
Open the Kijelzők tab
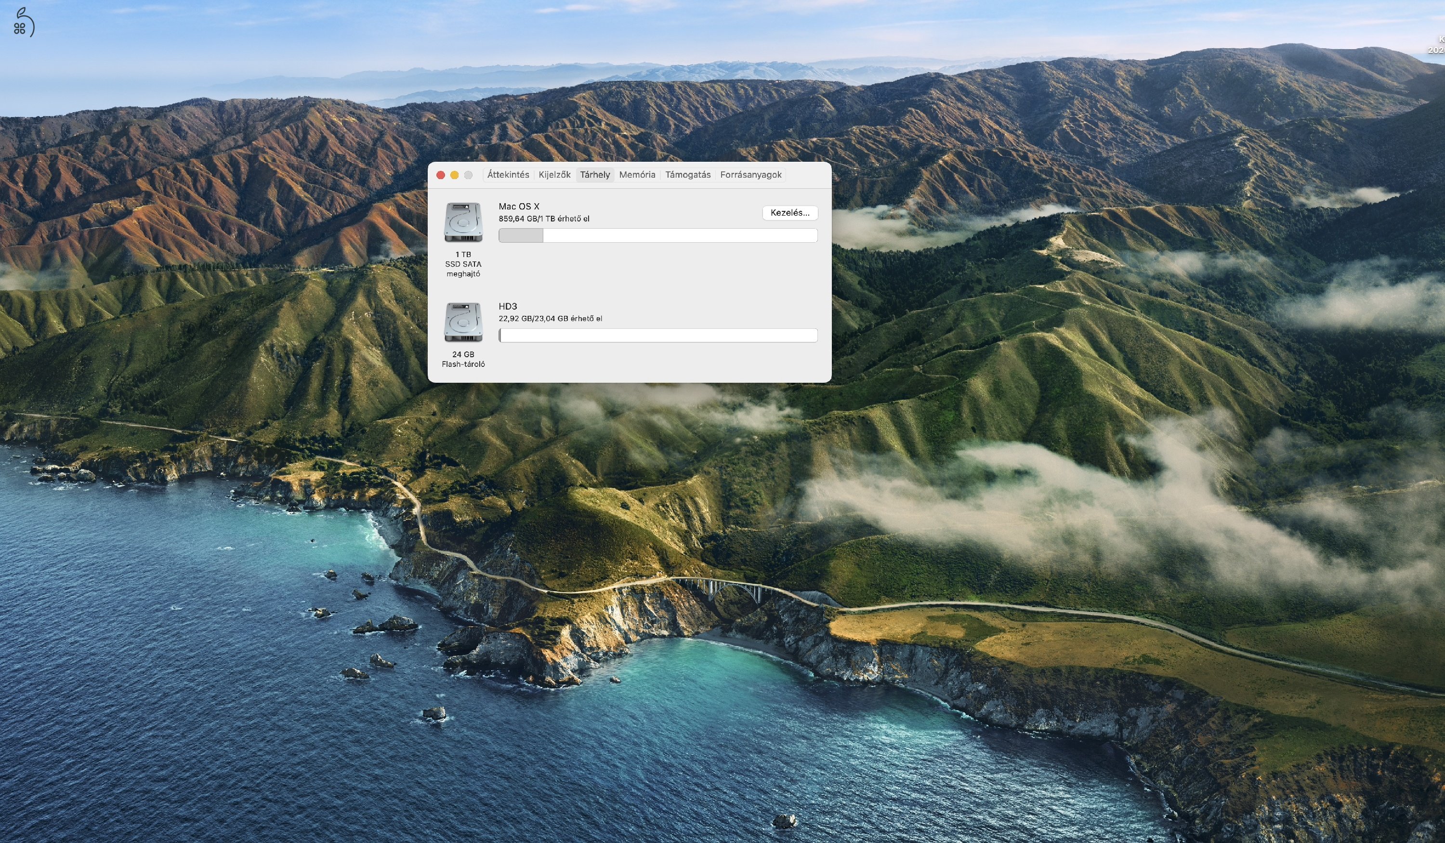click(554, 175)
